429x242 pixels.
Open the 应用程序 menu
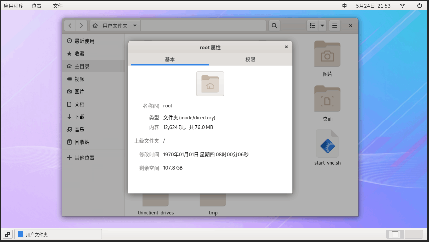[14, 6]
